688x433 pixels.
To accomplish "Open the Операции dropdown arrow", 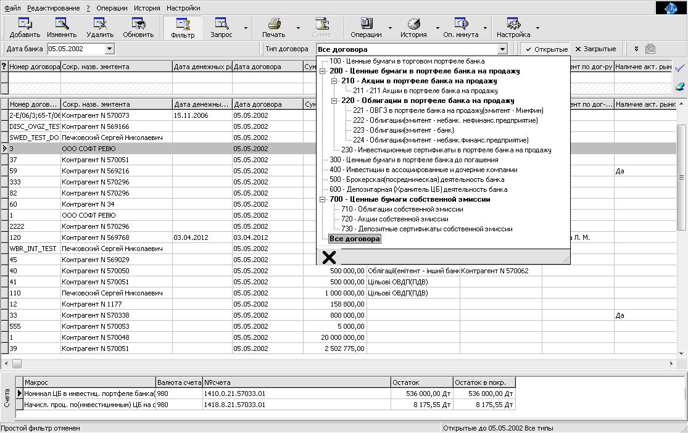I will [389, 28].
